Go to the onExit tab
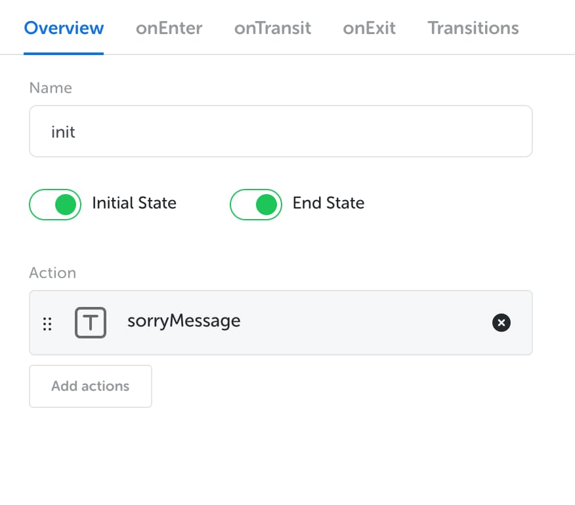The image size is (575, 505). tap(369, 28)
